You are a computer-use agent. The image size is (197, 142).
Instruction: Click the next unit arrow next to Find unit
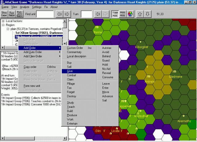(67, 14)
